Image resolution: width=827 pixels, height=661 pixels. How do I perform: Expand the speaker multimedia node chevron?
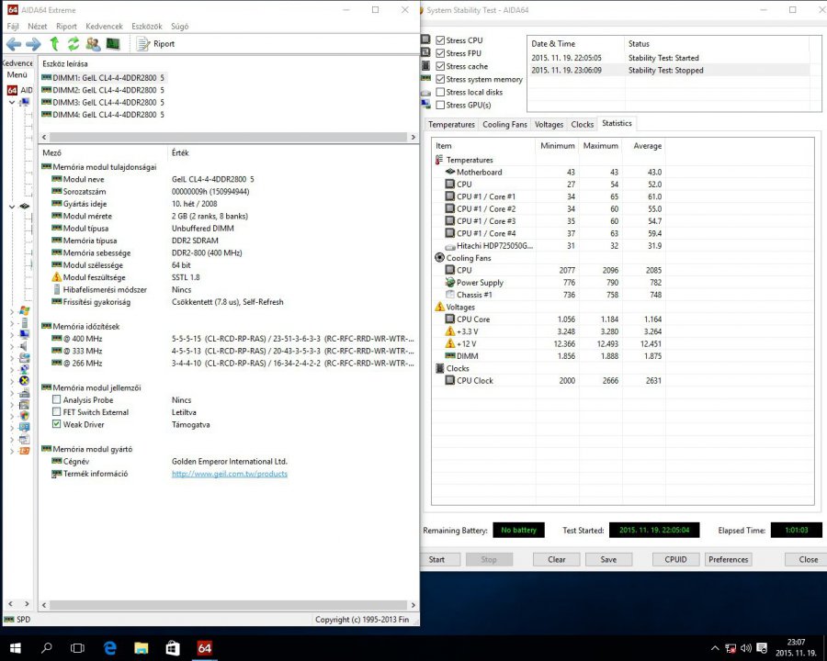click(x=12, y=346)
